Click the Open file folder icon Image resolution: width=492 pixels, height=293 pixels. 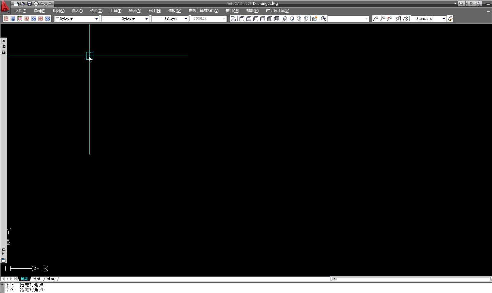tap(23, 4)
